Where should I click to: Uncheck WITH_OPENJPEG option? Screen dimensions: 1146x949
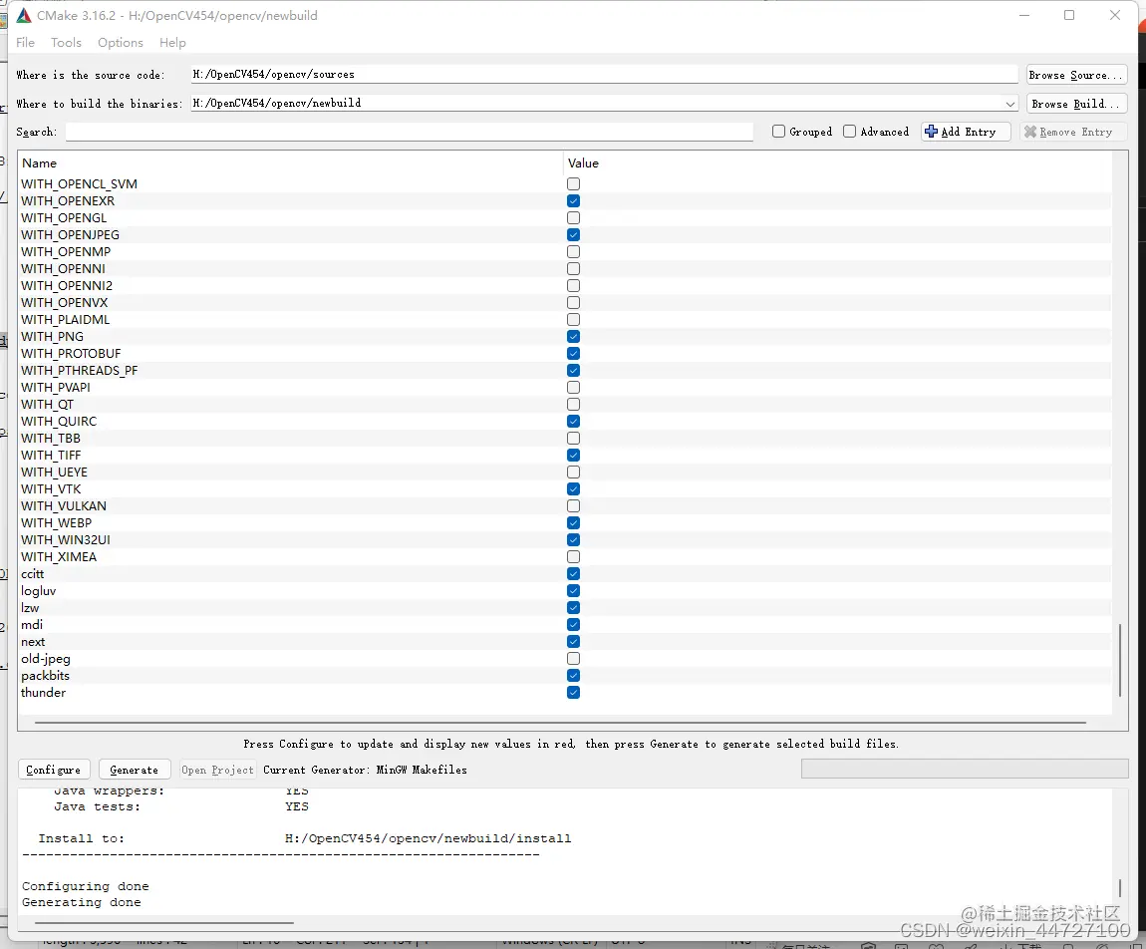pos(574,234)
